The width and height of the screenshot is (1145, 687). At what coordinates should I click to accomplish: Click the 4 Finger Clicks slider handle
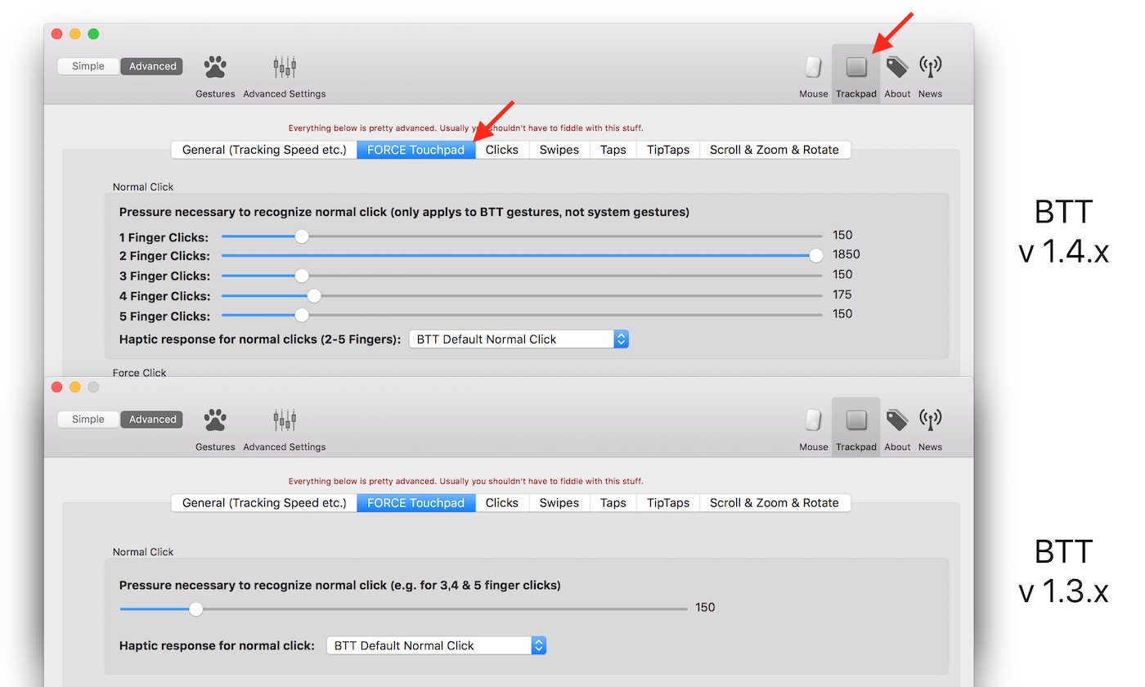(314, 296)
